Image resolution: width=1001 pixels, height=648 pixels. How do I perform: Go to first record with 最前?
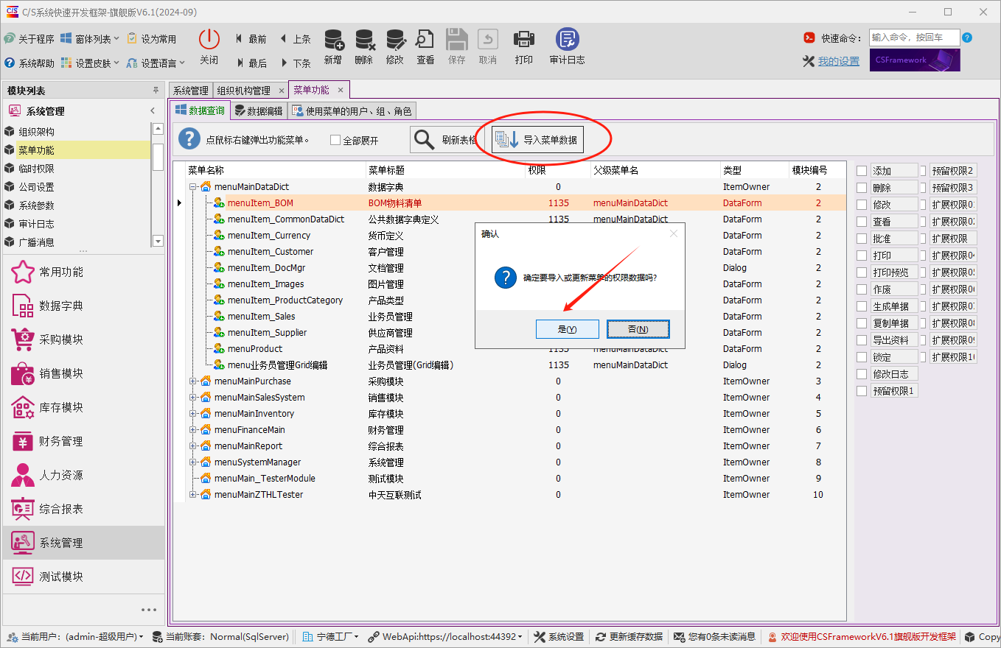tap(251, 39)
